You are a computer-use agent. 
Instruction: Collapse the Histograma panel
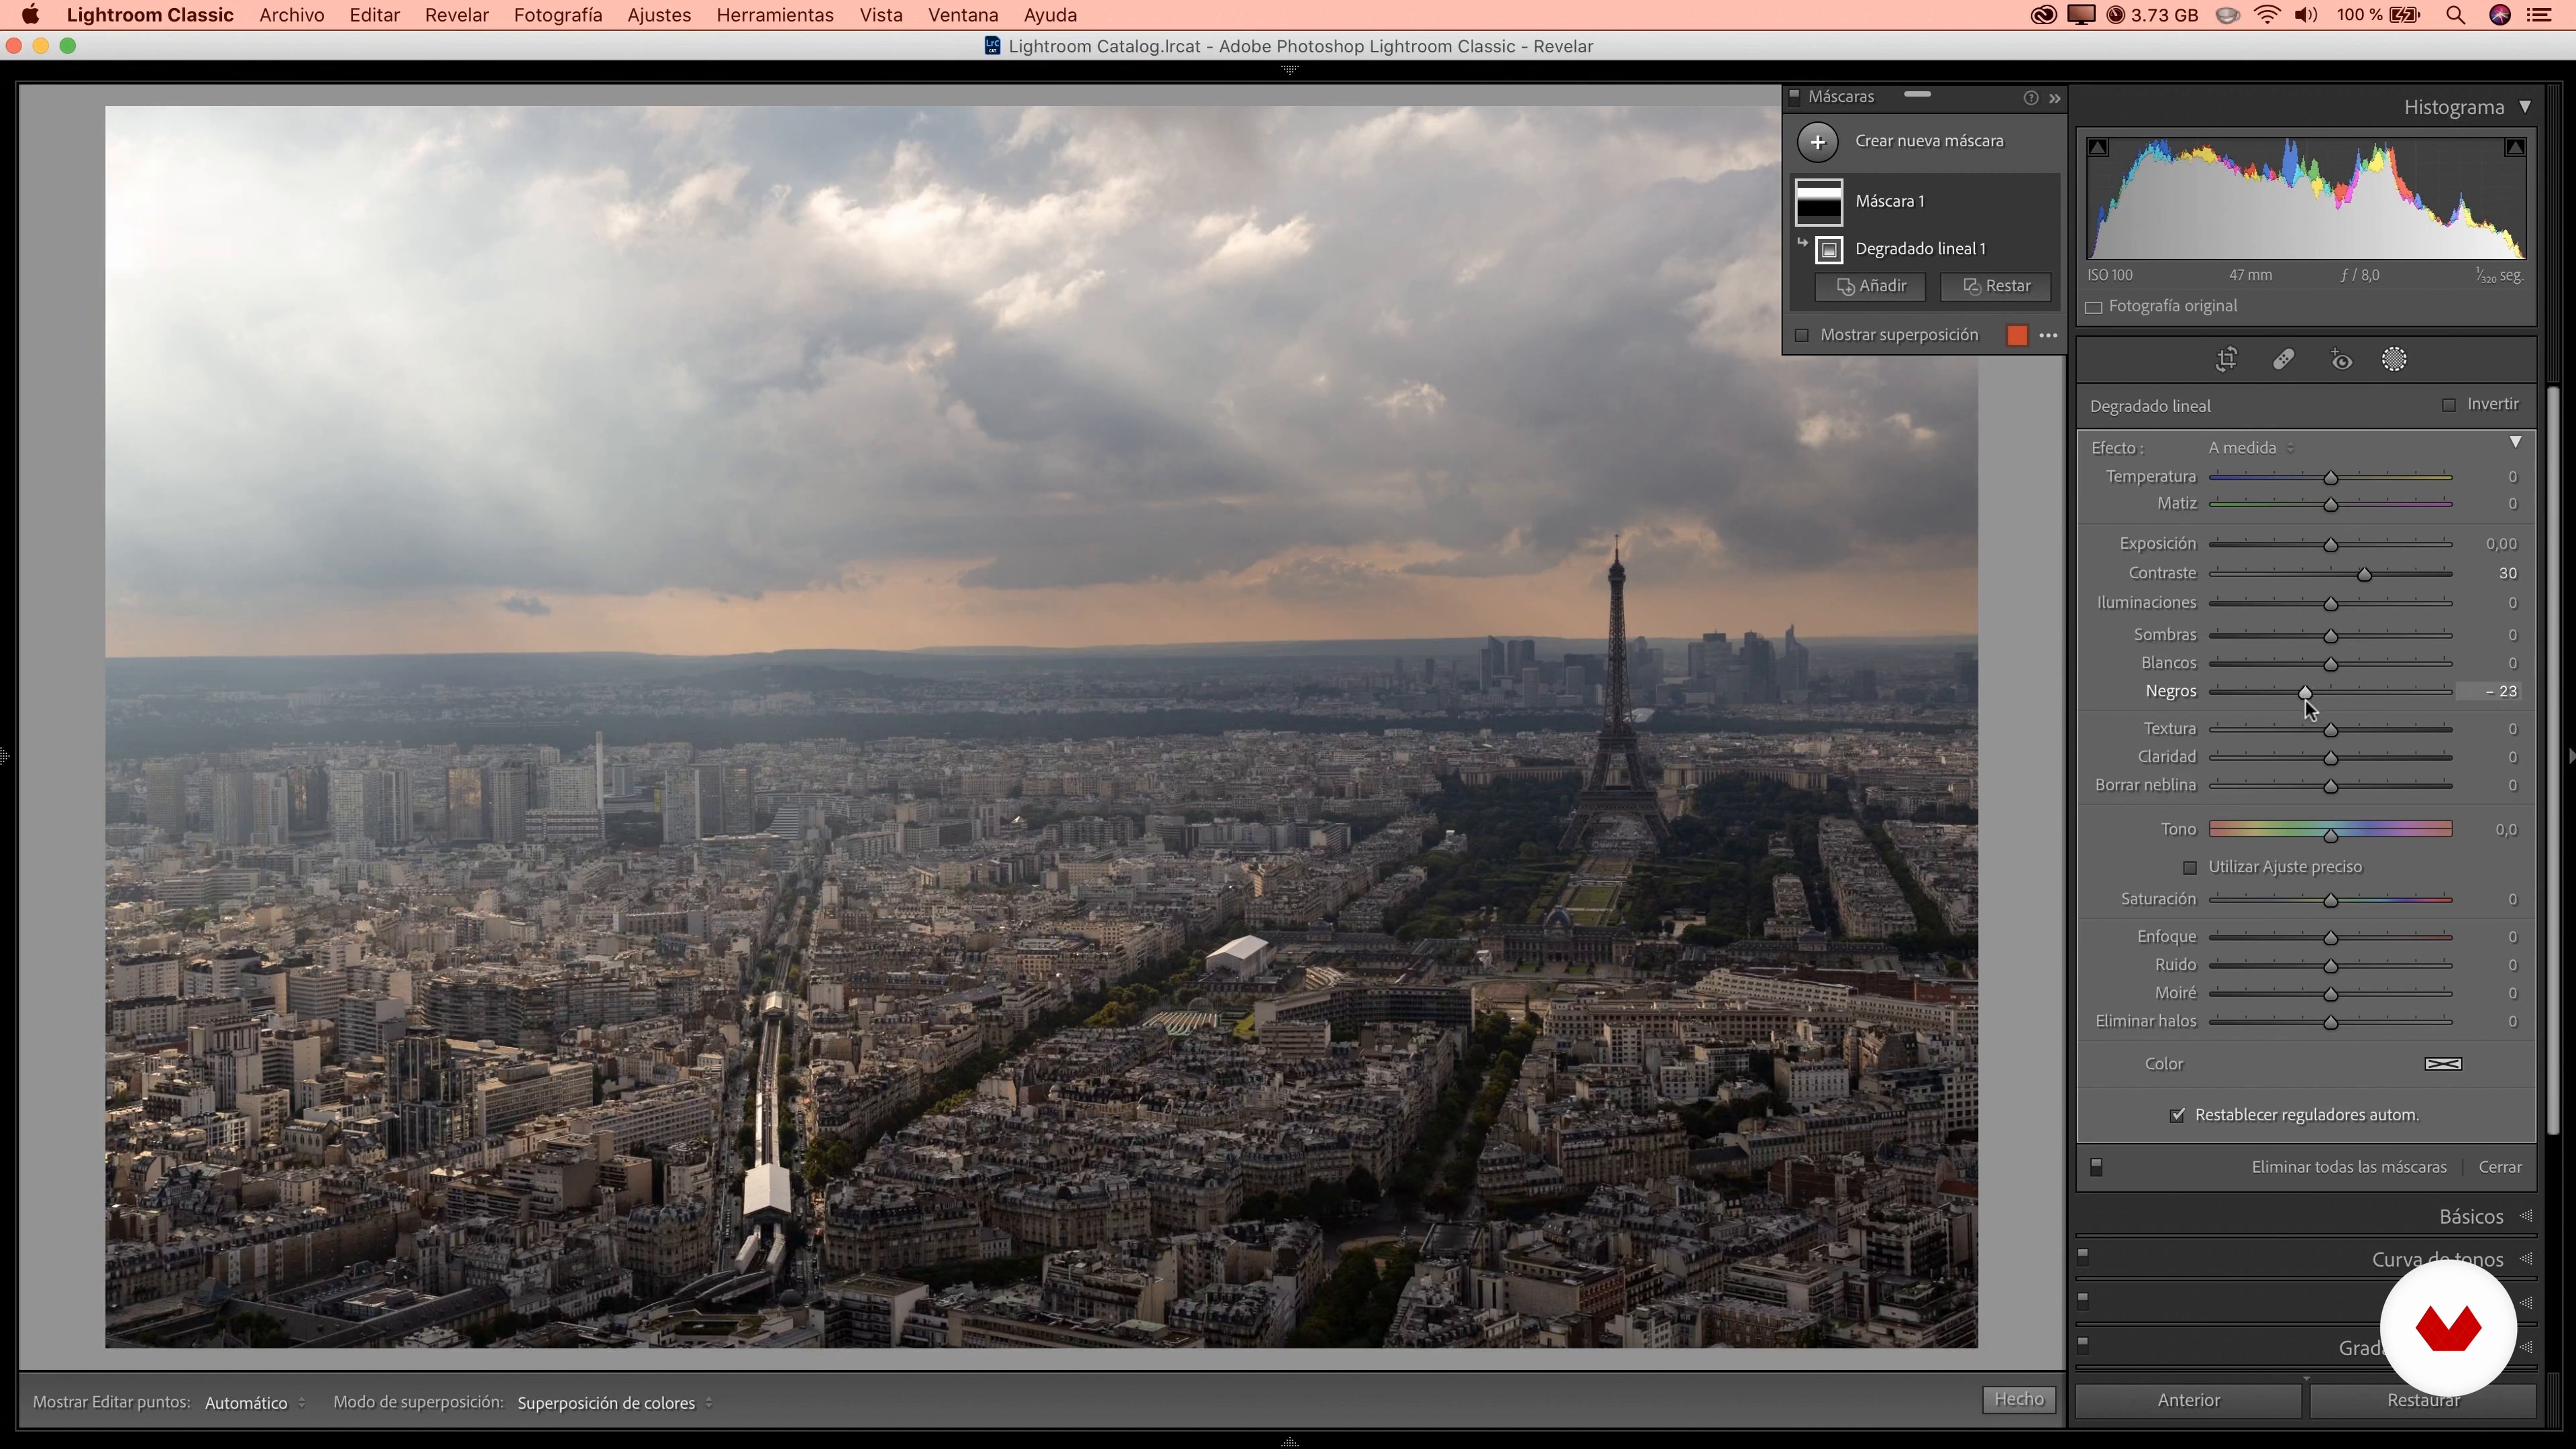[2525, 107]
